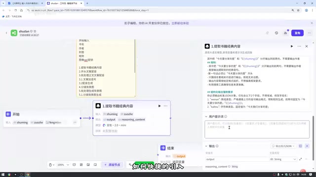Viewport: 316px width, 177px height.
Task: Click the 添加节点 button
Action: click(112, 165)
